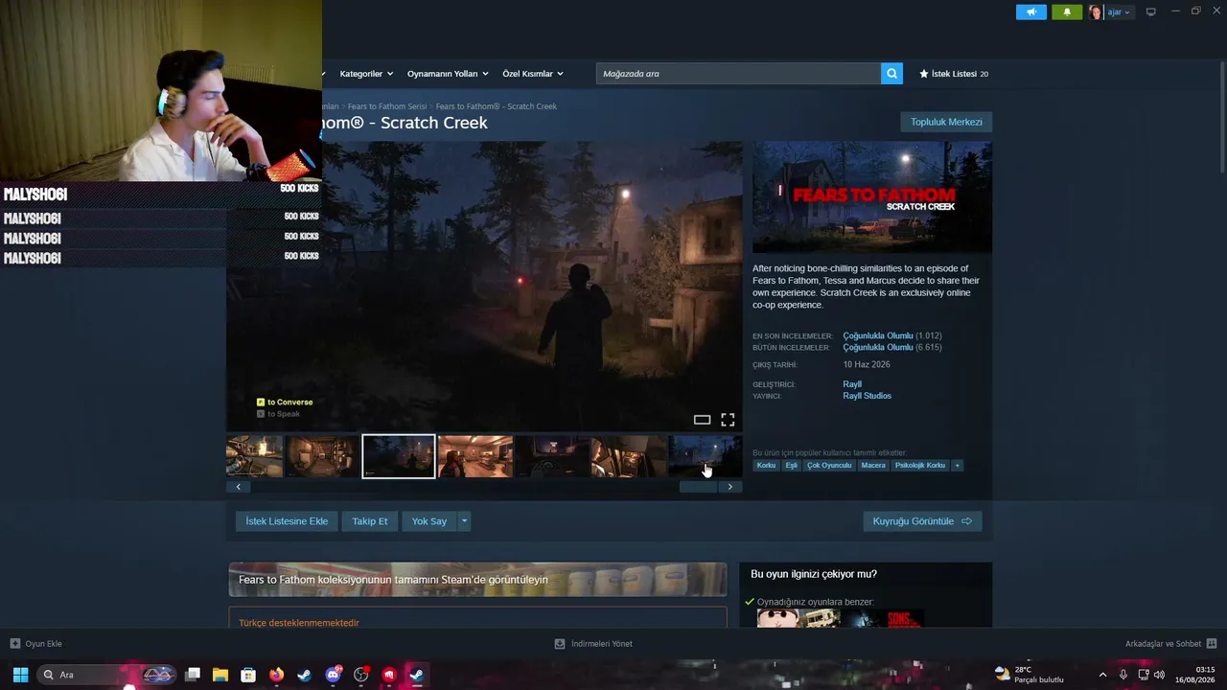The height and width of the screenshot is (690, 1227).
Task: Click the Mağazada ara search field
Action: (x=738, y=74)
